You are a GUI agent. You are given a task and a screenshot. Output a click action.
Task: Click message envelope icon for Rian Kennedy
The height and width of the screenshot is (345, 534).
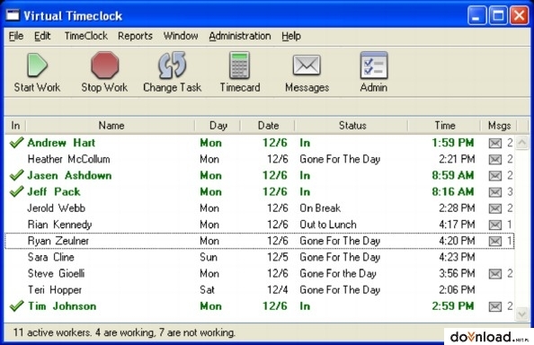pyautogui.click(x=494, y=225)
